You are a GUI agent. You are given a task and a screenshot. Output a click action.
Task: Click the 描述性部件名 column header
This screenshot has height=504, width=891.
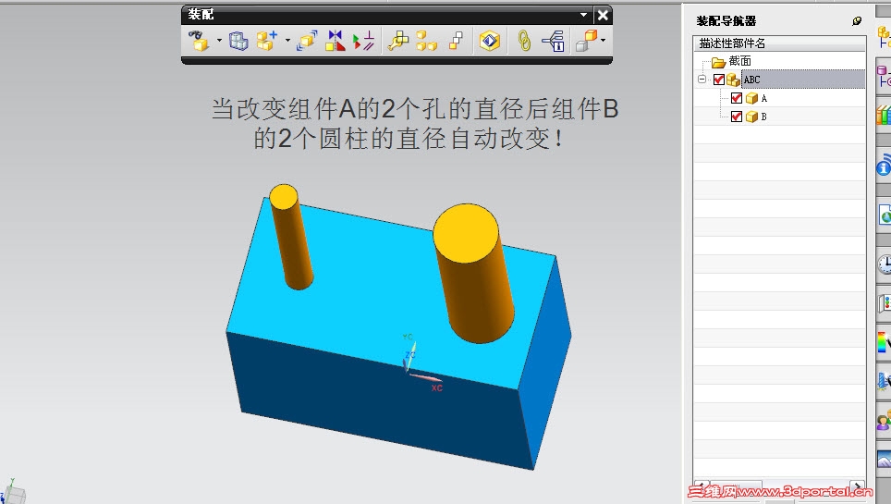coord(779,43)
